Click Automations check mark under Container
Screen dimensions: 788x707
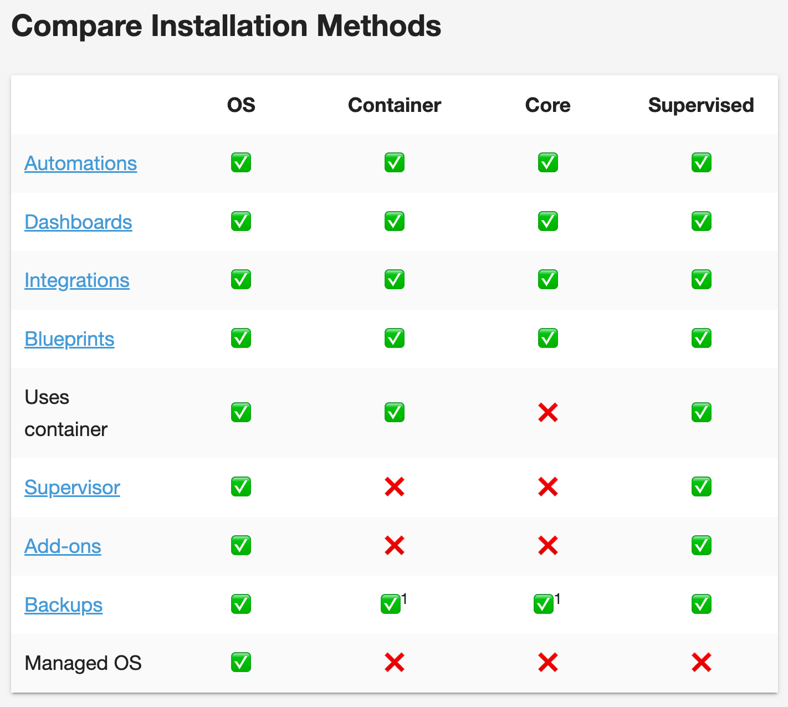[x=395, y=163]
